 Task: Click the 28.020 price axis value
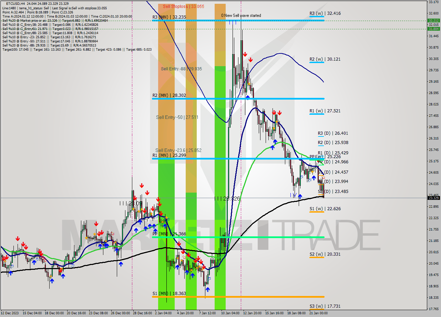pos(433,104)
